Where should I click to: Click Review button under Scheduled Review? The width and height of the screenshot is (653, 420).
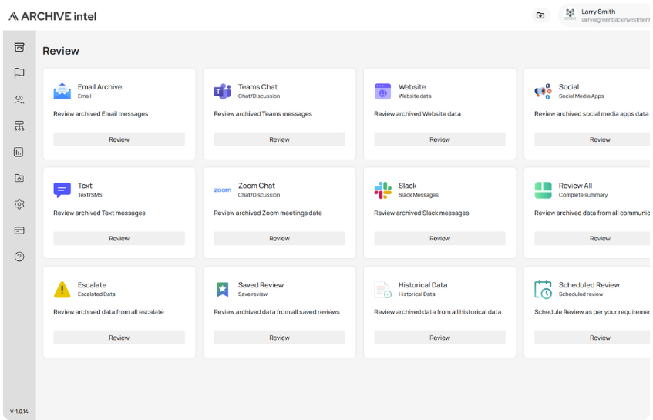[x=593, y=338]
